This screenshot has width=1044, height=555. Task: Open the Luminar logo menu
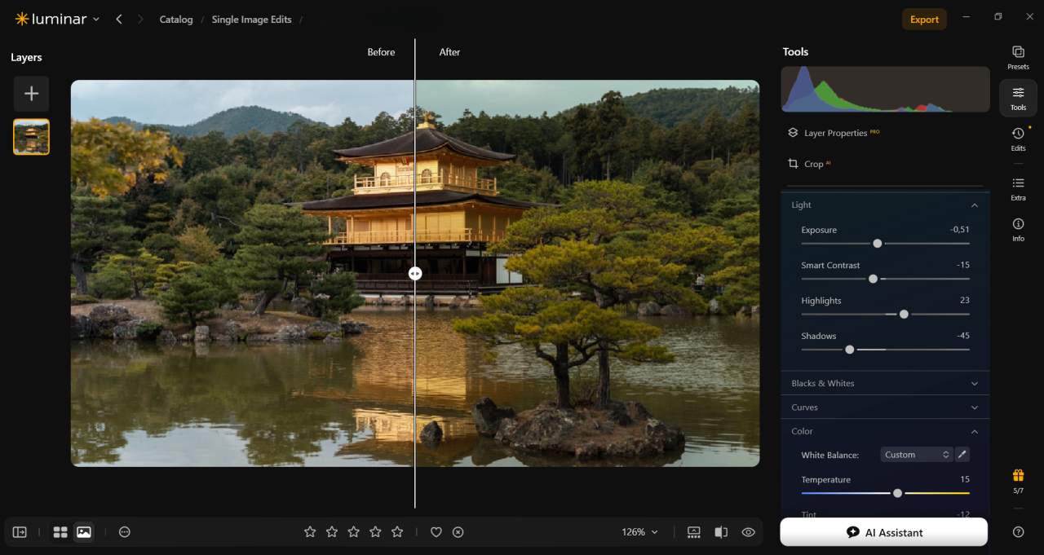point(57,19)
